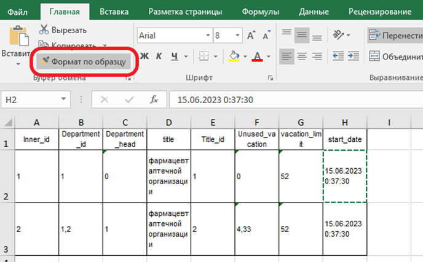Switch to the Формулы tab
The height and width of the screenshot is (262, 423).
261,11
